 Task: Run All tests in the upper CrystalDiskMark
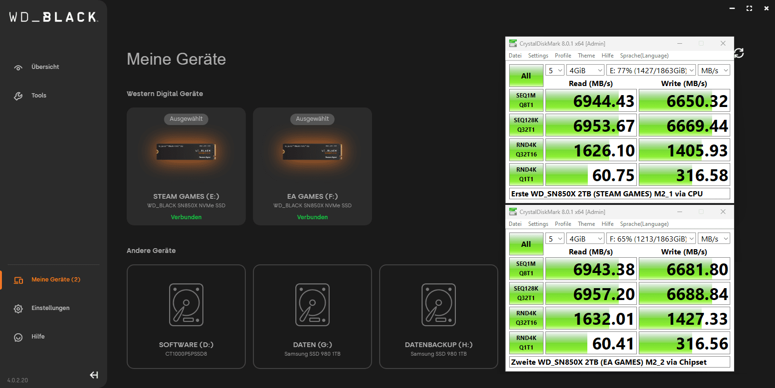point(526,76)
